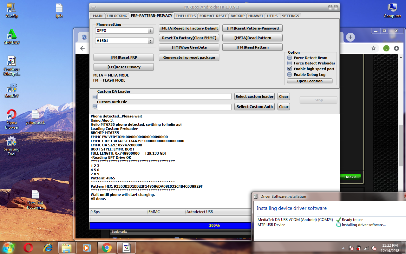Open the WinZip desktop icon
Screen dimensions: 406x254
click(11, 10)
